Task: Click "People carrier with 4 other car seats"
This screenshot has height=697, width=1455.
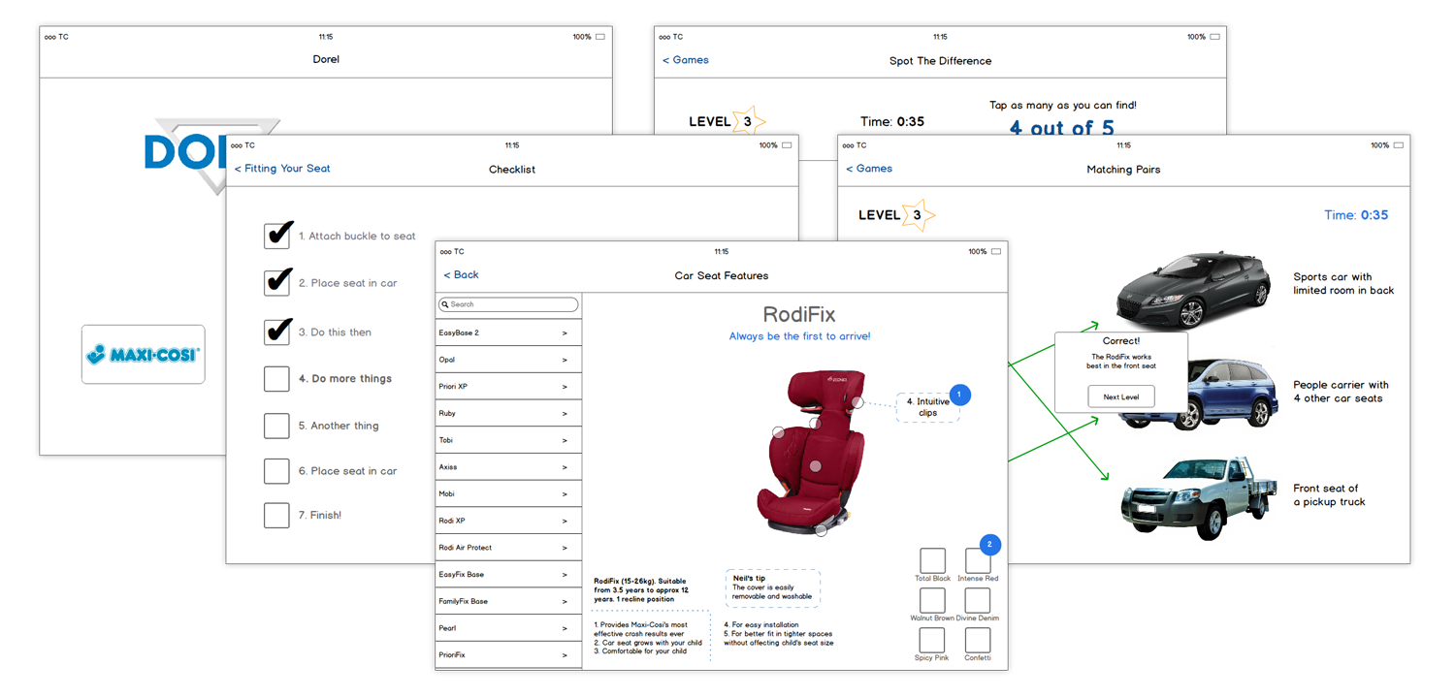Action: point(1341,392)
